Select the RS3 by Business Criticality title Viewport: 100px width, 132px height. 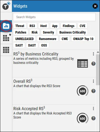coord(36,54)
